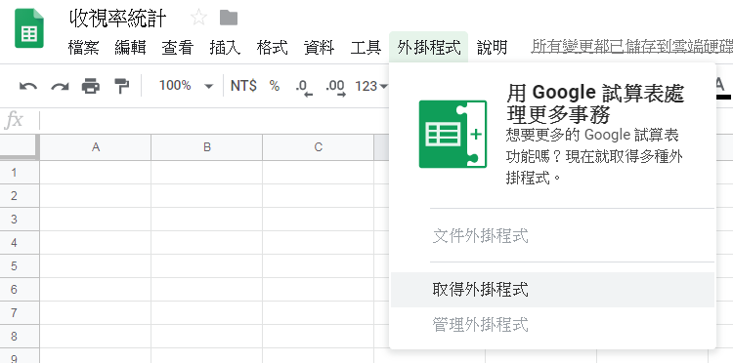Click the fx function icon
The height and width of the screenshot is (363, 733).
(14, 120)
